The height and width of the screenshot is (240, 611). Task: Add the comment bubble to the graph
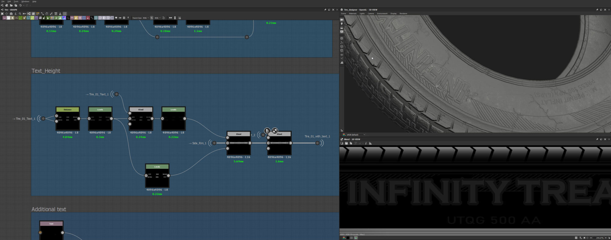coord(116,18)
